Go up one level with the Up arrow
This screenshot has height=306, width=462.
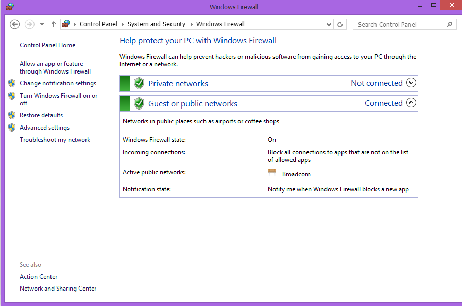(x=54, y=24)
